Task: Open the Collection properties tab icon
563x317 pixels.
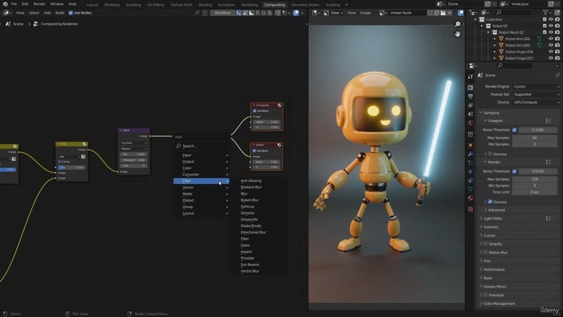Action: [x=470, y=134]
